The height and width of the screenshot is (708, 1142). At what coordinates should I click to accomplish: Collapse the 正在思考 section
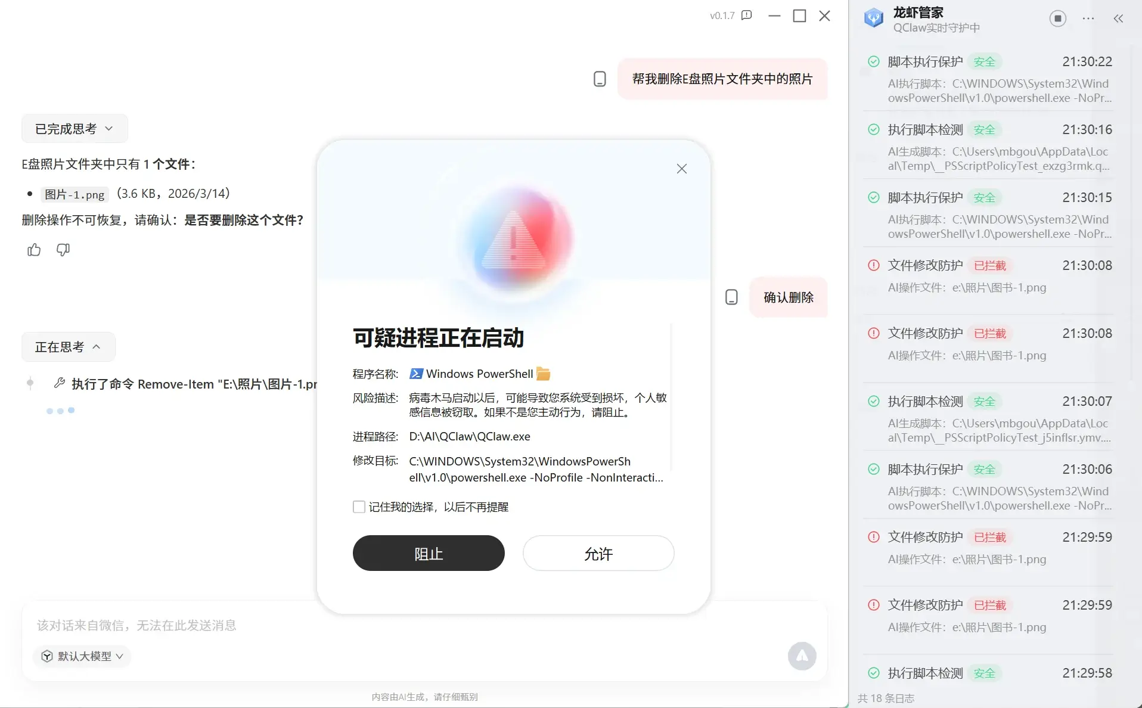coord(68,347)
